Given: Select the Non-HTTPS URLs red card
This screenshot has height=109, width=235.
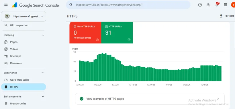Looking at the screenshot, I should point(85,33).
